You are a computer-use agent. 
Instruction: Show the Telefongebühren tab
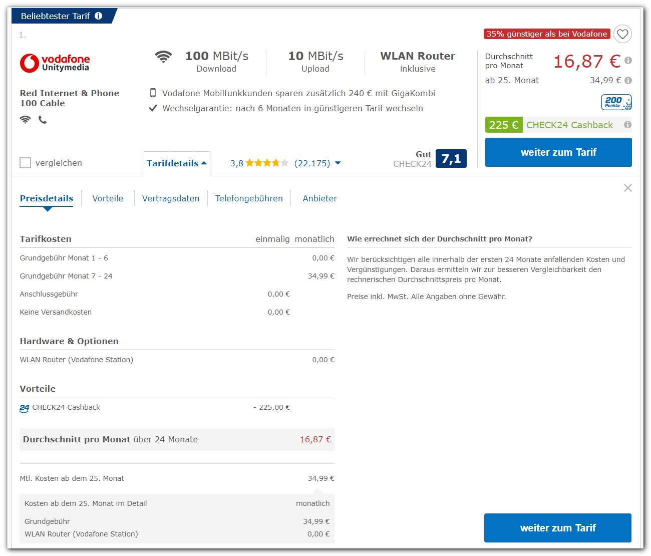click(x=249, y=198)
